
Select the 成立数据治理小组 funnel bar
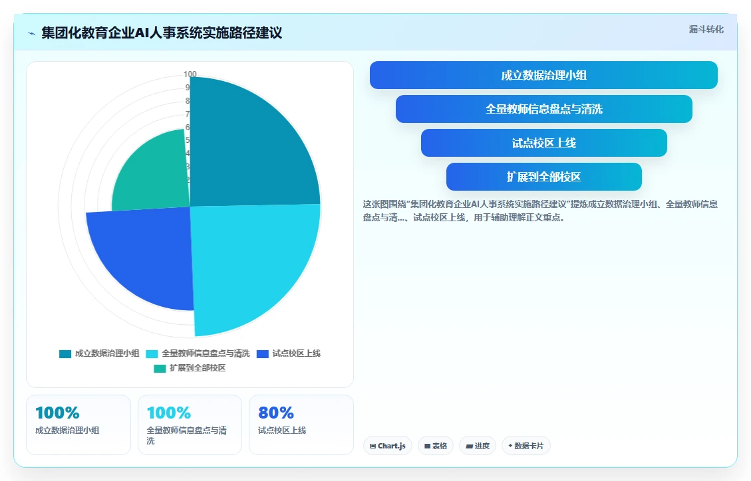click(543, 75)
